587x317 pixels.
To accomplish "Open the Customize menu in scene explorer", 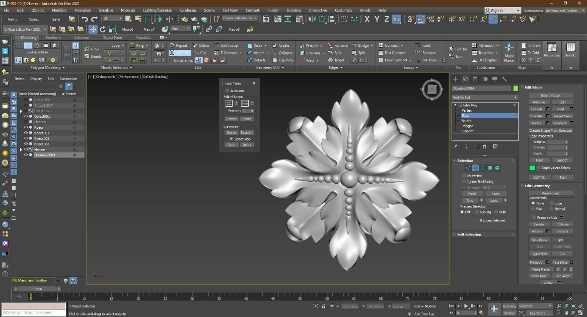I will [x=68, y=78].
